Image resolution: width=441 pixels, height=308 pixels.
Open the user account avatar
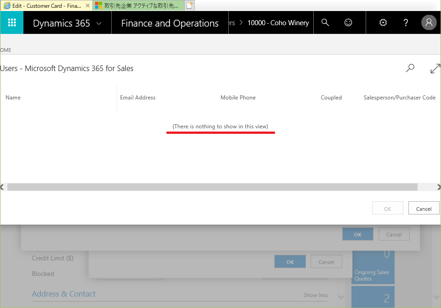(x=429, y=22)
